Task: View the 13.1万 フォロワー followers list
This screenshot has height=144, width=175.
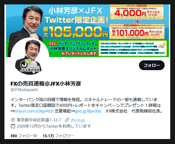Action: (58, 136)
